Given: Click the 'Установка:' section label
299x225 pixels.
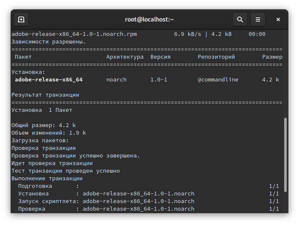Looking at the screenshot, I should [x=28, y=72].
